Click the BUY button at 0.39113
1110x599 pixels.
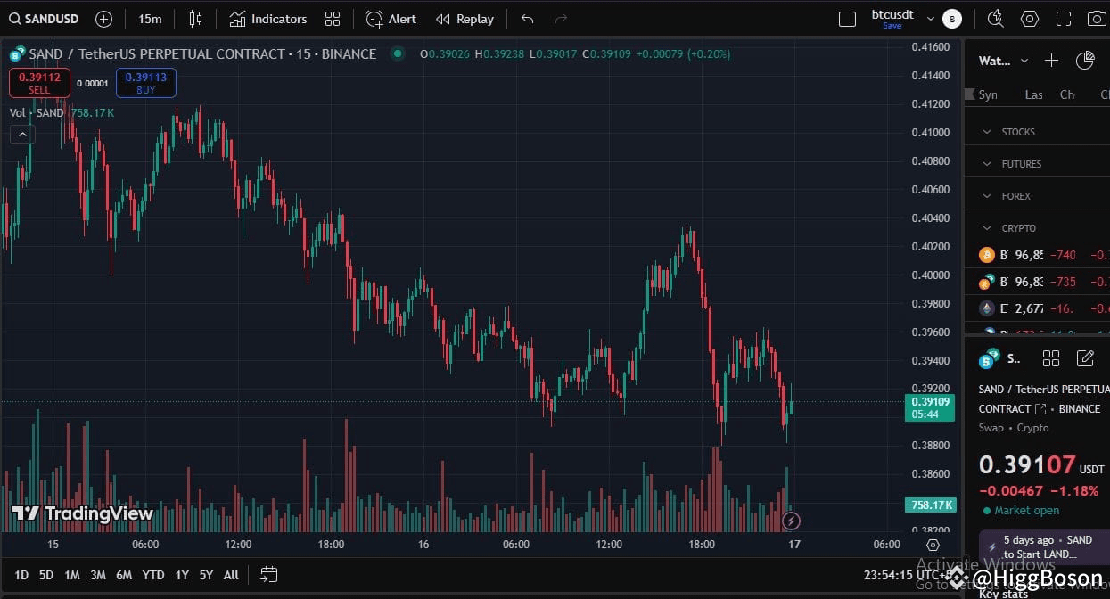pos(145,82)
